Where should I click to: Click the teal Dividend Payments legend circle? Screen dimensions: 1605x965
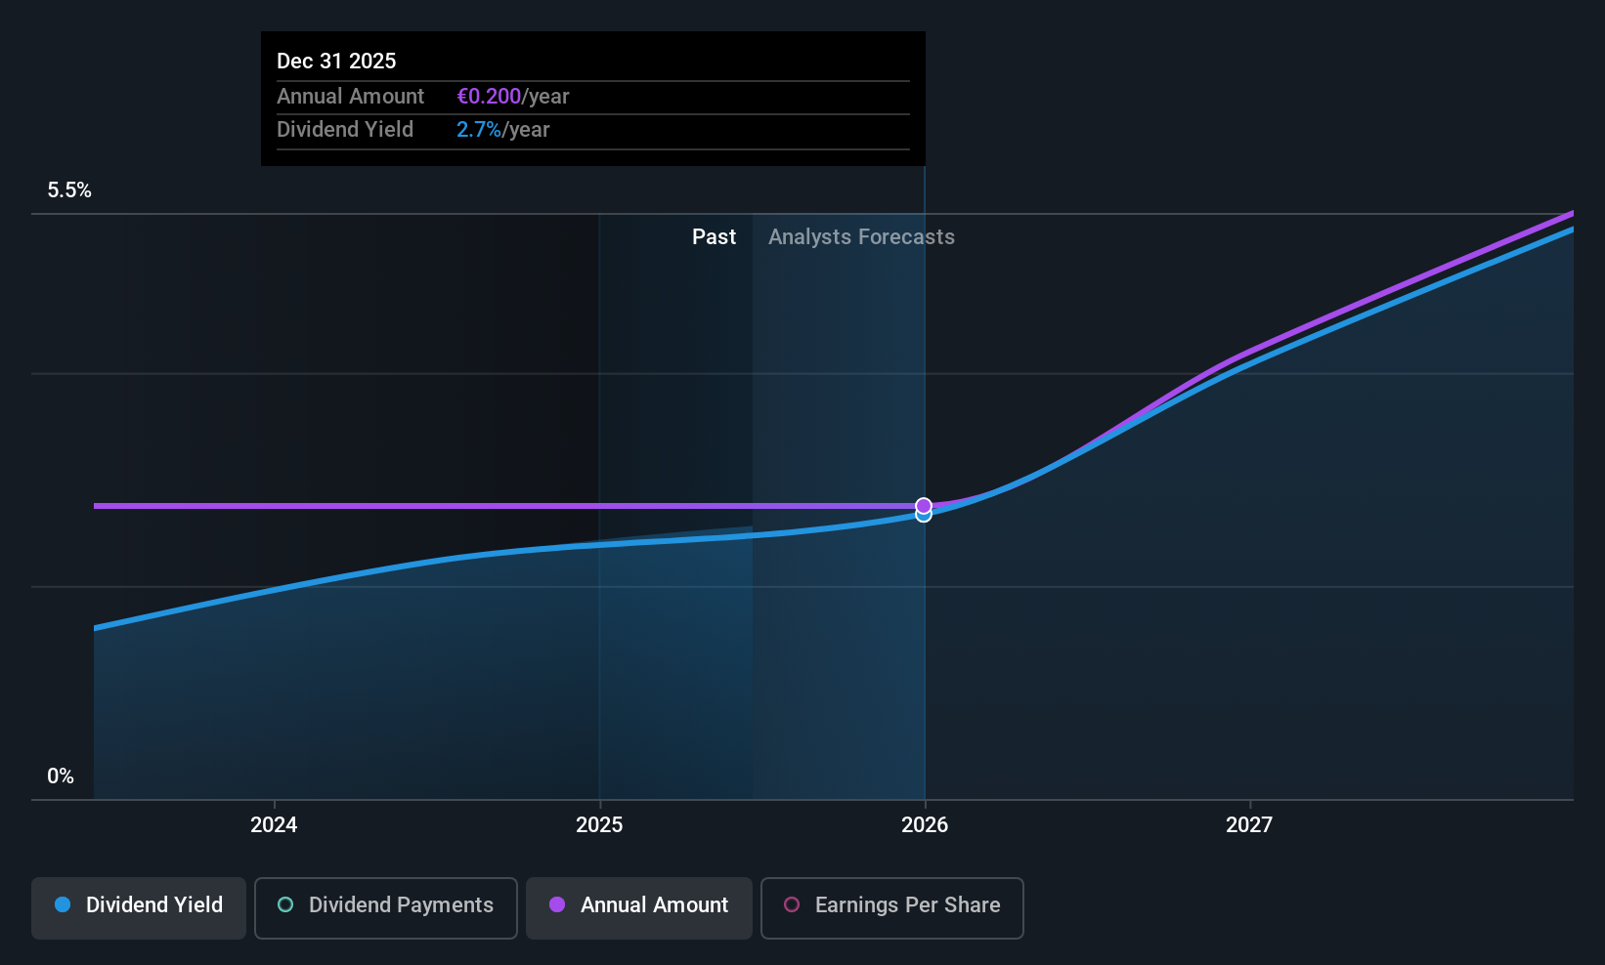tap(285, 904)
